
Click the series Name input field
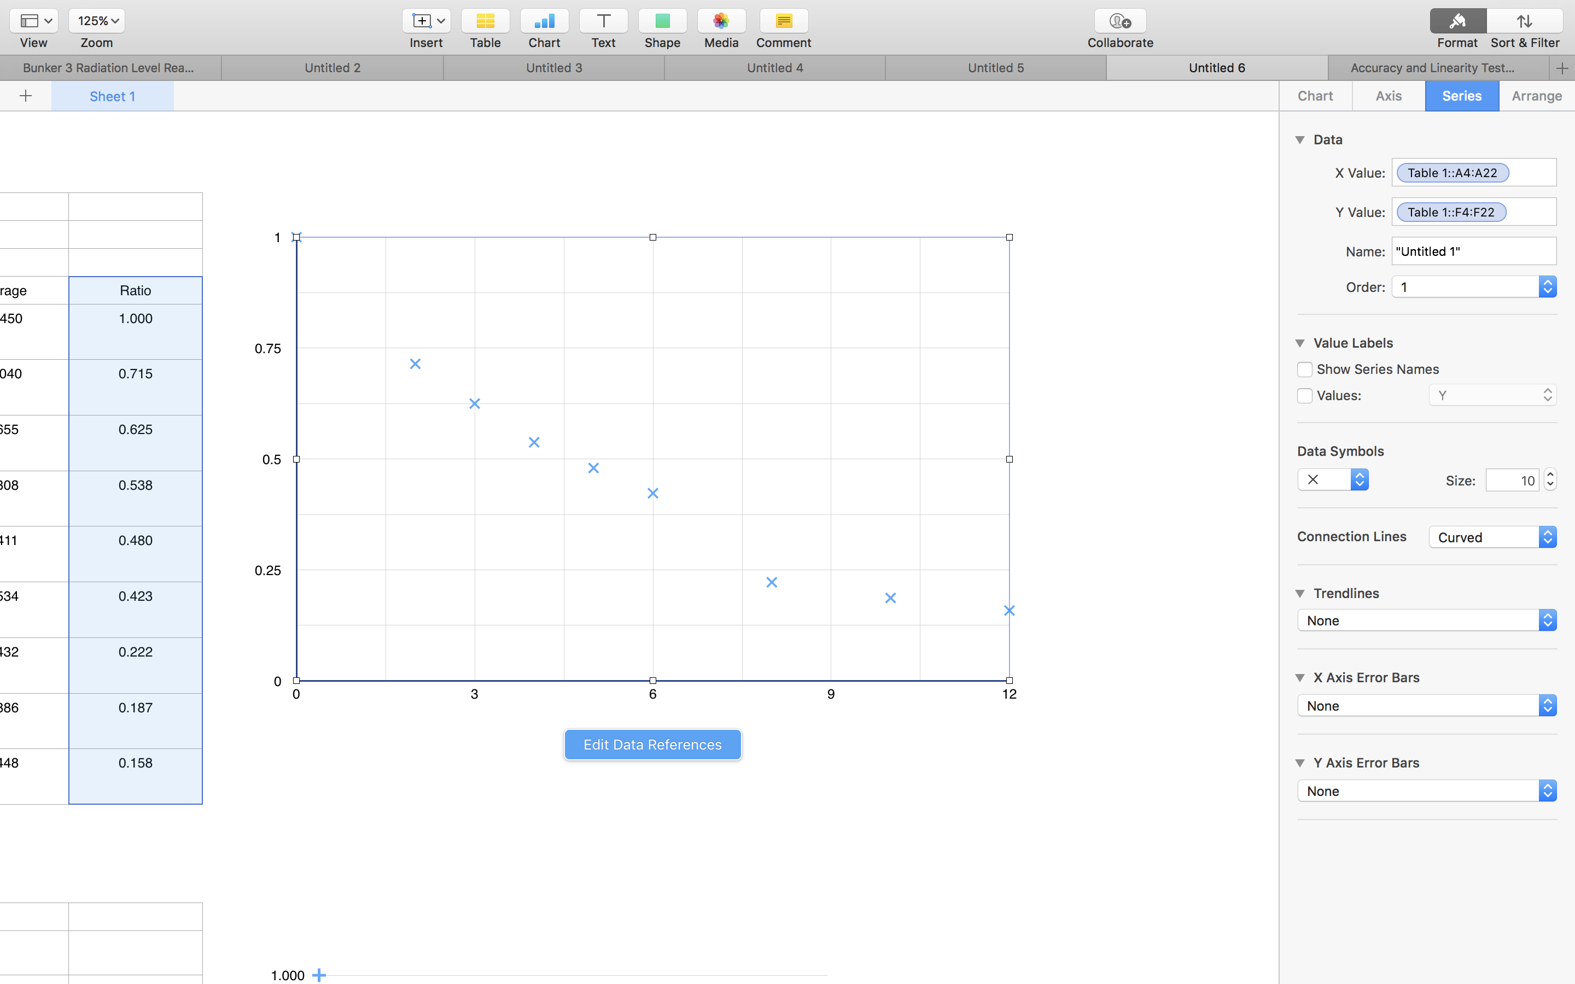[x=1473, y=251]
